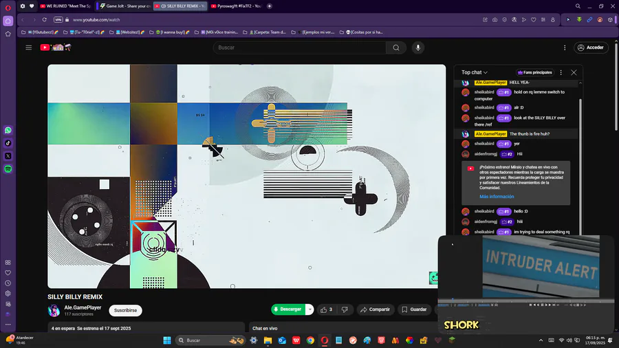The image size is (619, 348).
Task: Open Carpeta: Team d... bookmark folder
Action: (265, 32)
